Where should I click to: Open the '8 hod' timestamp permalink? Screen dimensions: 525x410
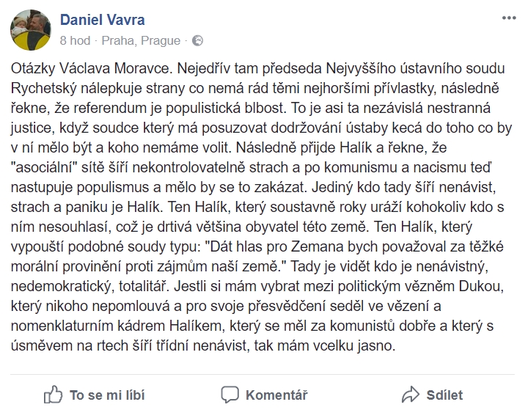75,40
